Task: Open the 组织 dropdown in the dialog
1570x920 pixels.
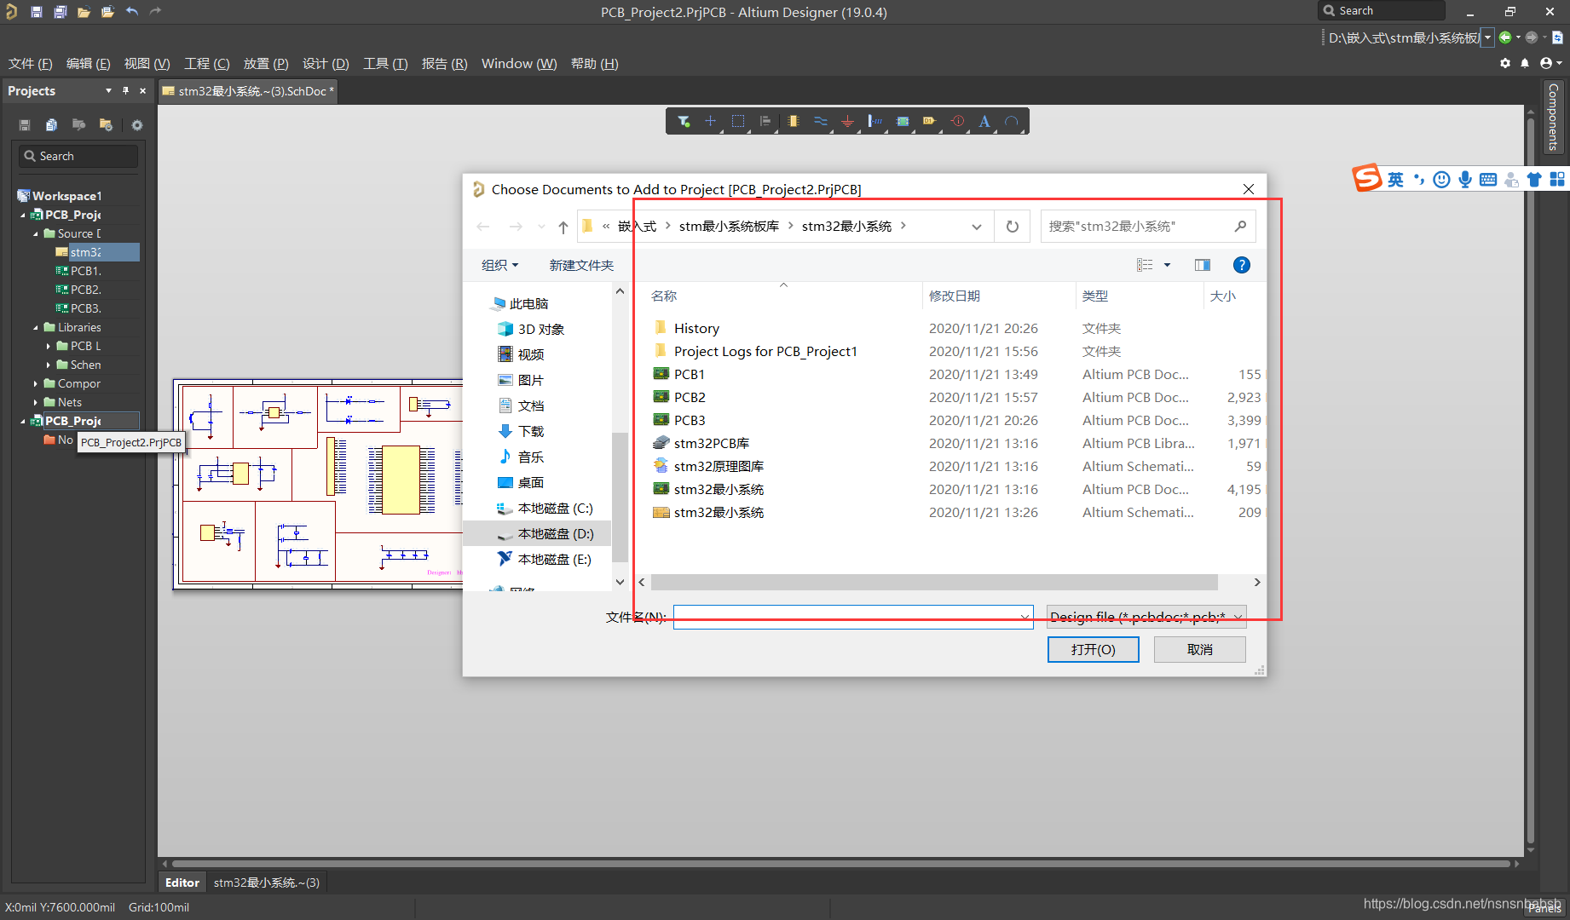Action: pyautogui.click(x=499, y=265)
